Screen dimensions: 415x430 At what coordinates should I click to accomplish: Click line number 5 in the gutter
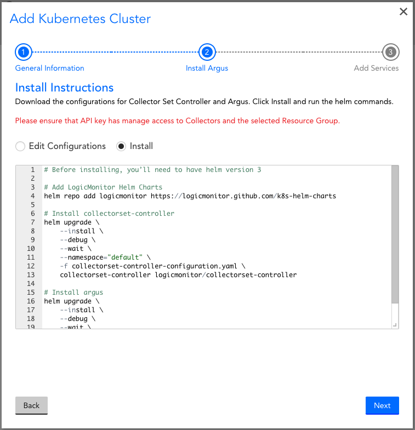[x=33, y=204]
